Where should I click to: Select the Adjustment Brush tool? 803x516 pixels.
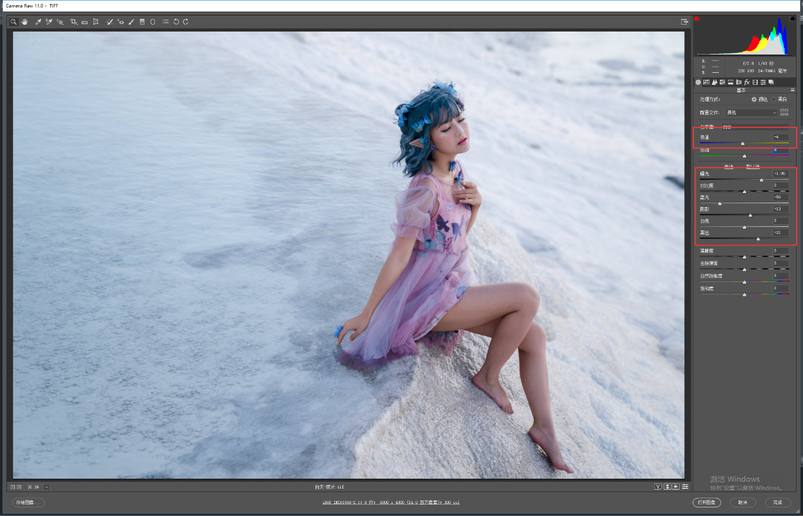(131, 22)
